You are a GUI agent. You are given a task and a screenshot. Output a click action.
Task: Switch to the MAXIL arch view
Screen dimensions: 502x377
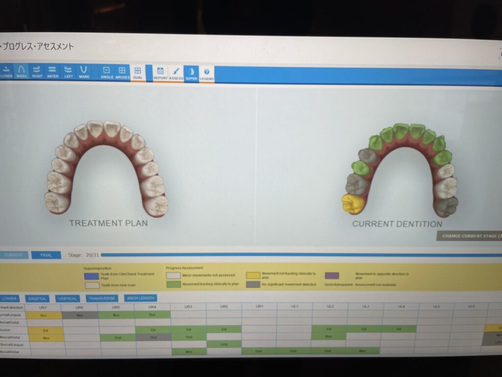click(x=22, y=72)
